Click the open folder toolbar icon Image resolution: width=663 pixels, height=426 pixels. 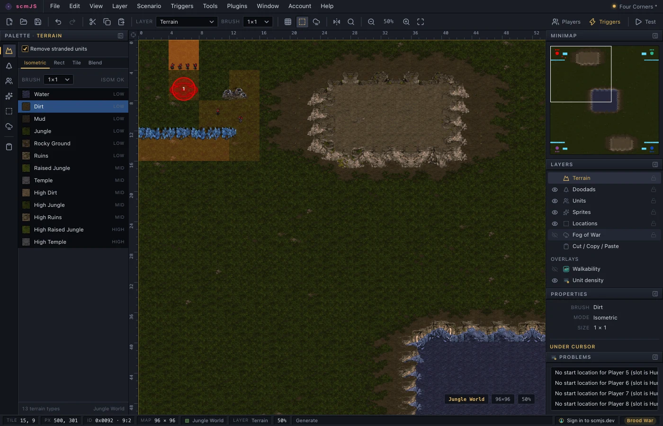click(x=23, y=22)
